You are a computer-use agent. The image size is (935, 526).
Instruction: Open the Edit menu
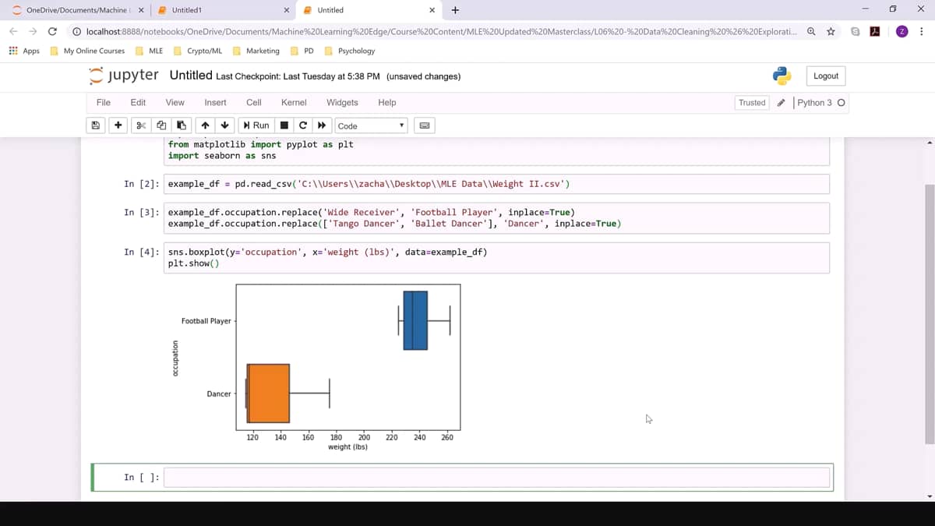click(138, 102)
